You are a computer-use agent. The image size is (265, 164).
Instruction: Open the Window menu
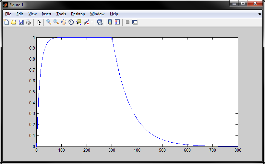pos(97,14)
